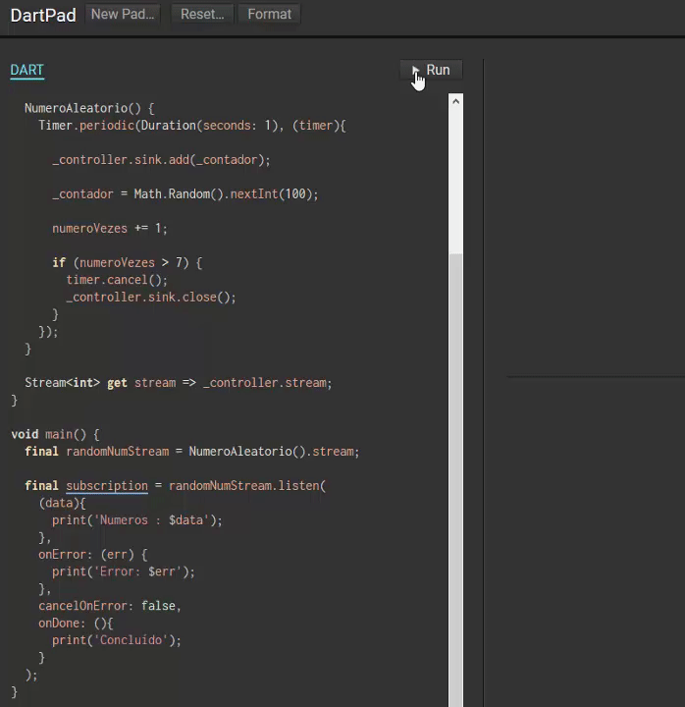685x707 pixels.
Task: Click the underlined subscription variable
Action: point(106,486)
